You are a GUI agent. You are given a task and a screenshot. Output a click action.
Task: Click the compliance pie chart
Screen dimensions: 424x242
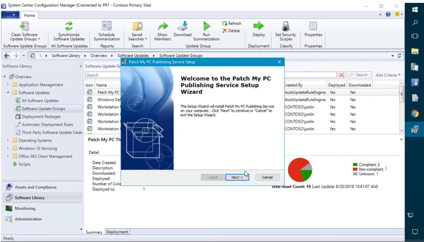point(300,170)
